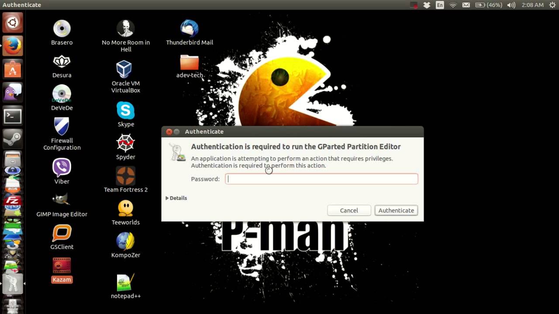Click the 2:08 AM clock
This screenshot has width=559, height=314.
tap(532, 5)
